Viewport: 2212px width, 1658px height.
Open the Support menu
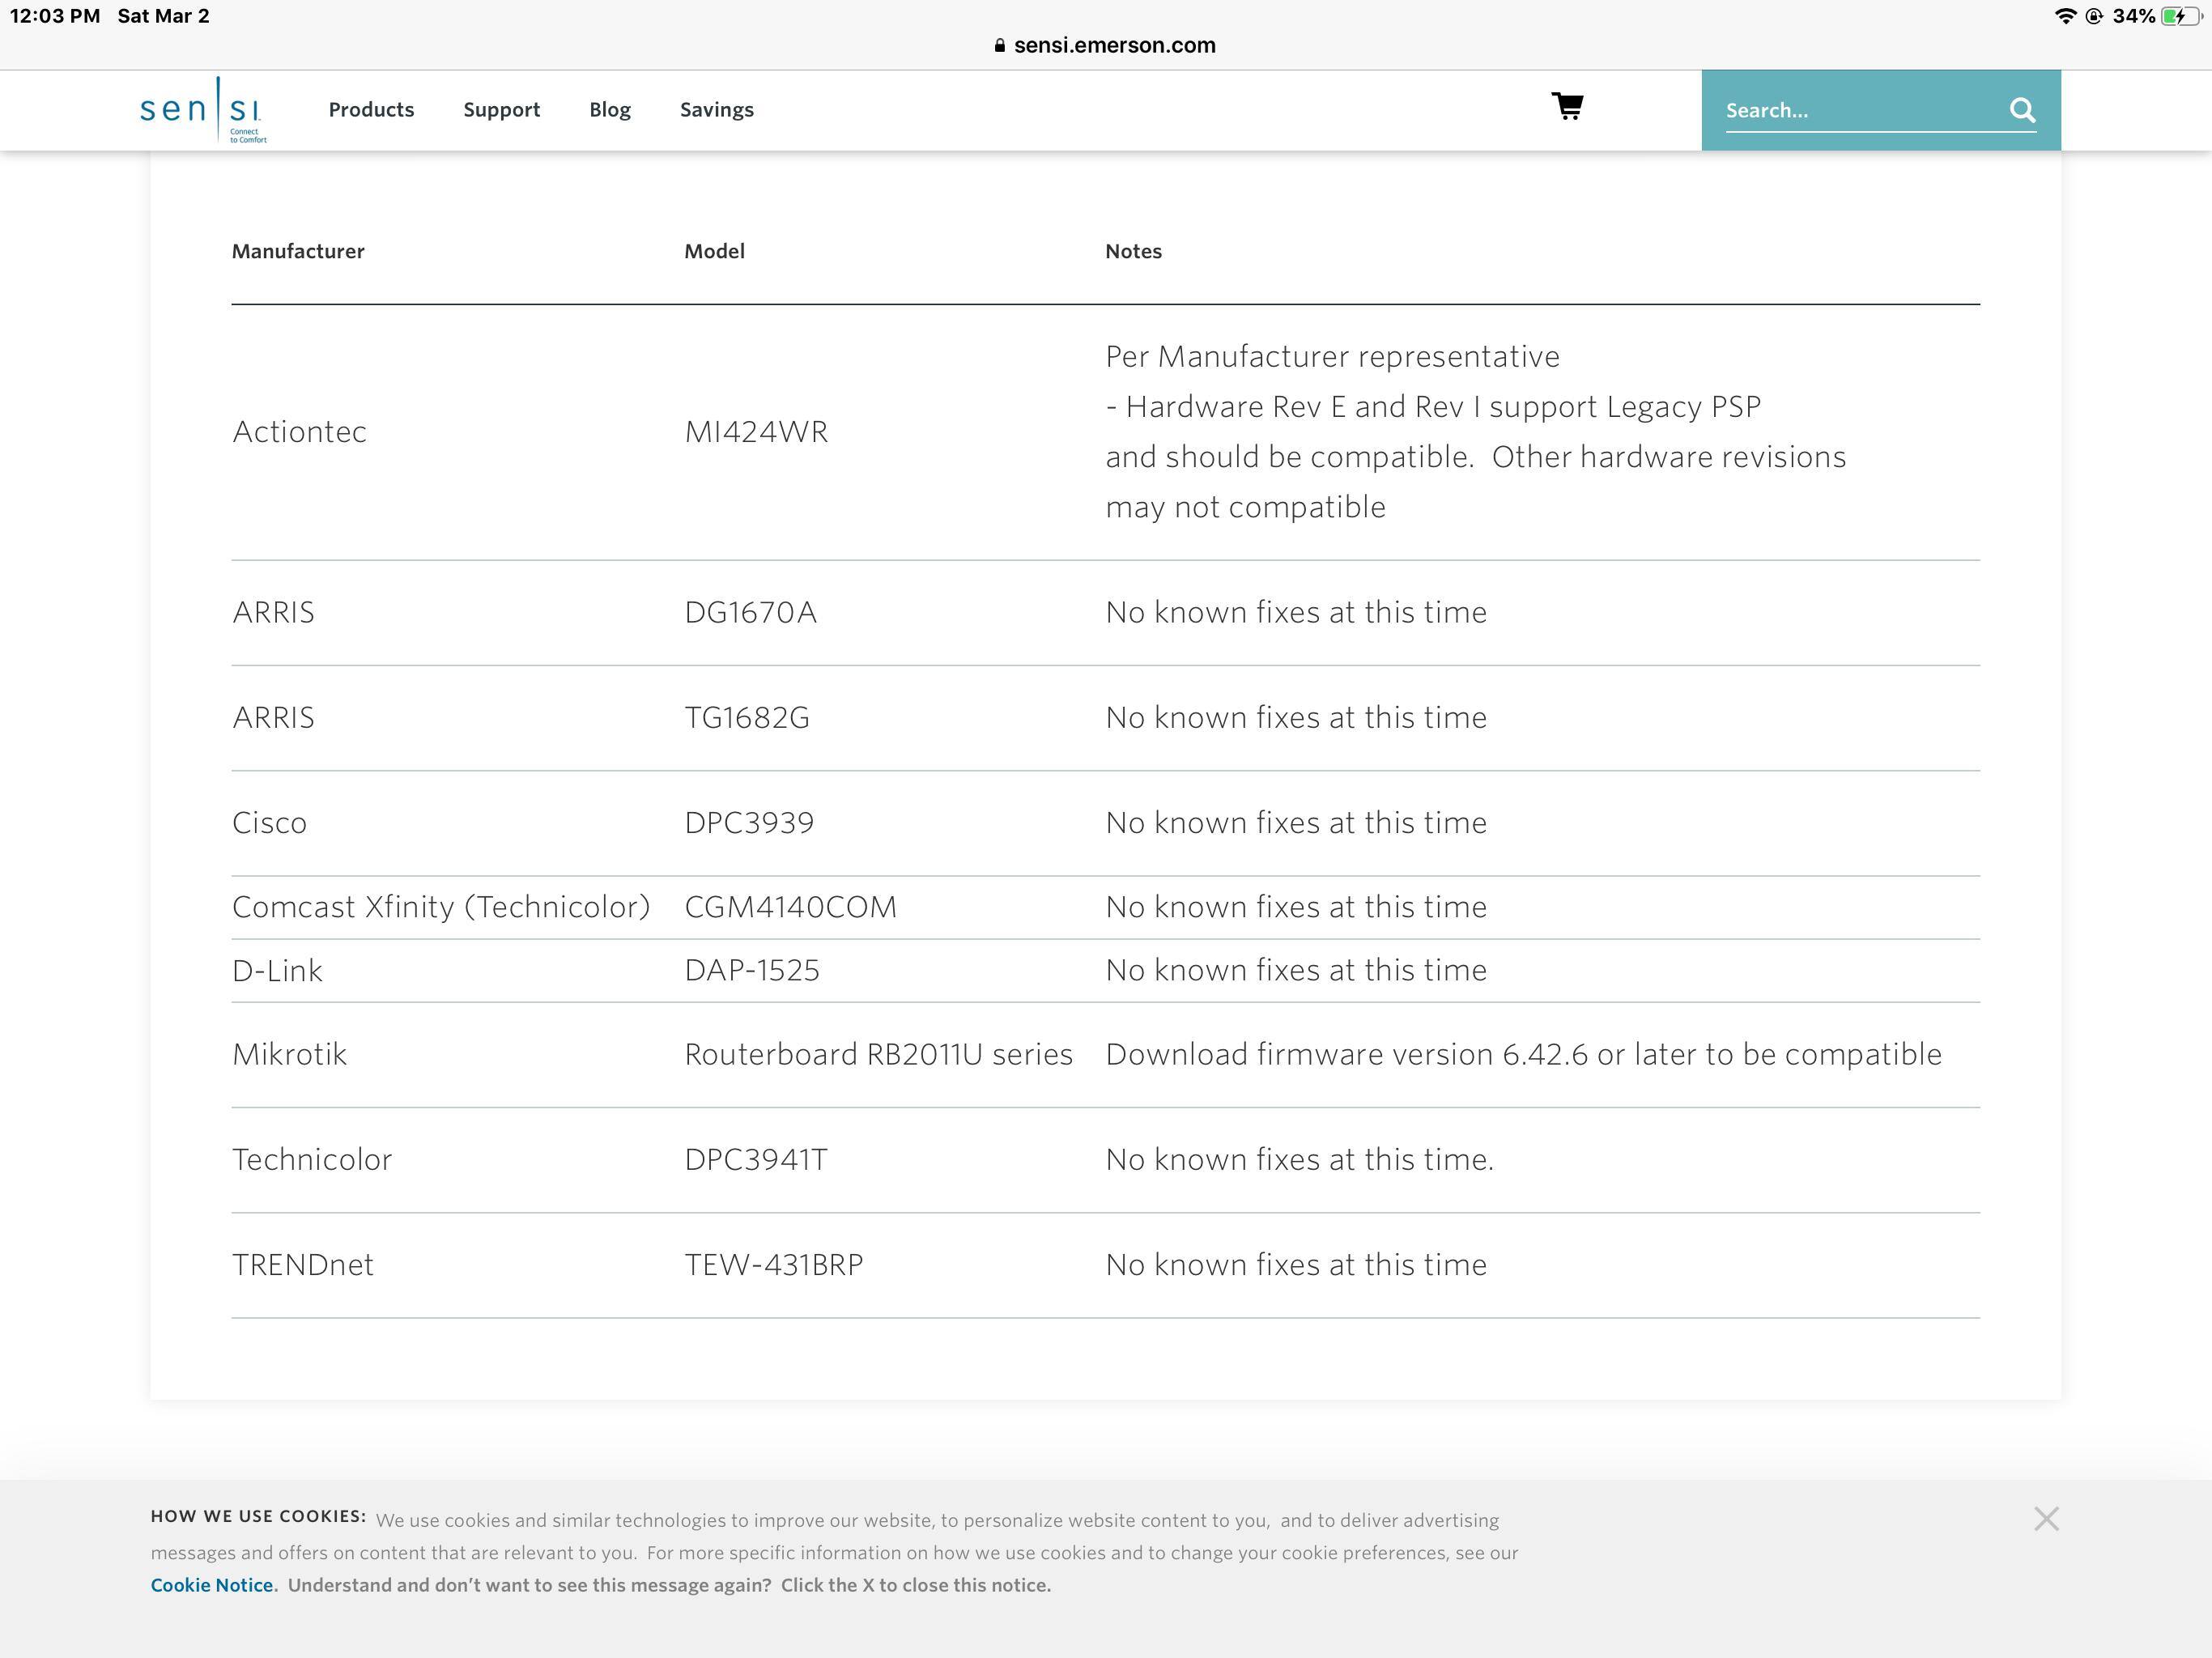click(x=501, y=110)
